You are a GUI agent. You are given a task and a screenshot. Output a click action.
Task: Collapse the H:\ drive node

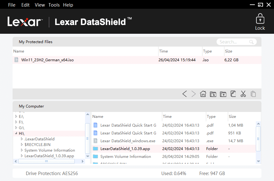[x=16, y=133]
